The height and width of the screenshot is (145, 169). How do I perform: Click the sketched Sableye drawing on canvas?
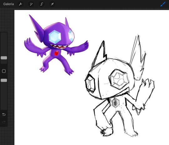[x=120, y=86]
